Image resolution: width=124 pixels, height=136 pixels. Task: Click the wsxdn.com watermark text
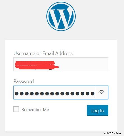[x=112, y=133]
